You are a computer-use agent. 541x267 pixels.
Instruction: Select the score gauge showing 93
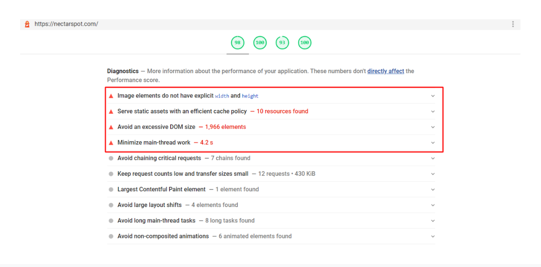[x=282, y=43]
